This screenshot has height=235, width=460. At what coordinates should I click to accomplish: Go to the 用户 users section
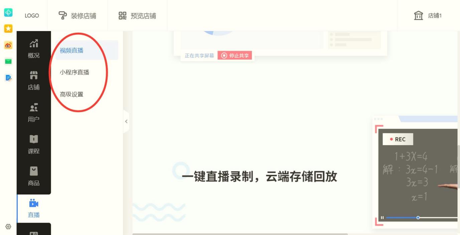[x=34, y=112]
